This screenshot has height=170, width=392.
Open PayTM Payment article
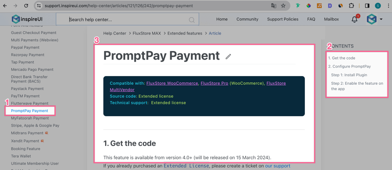(x=25, y=96)
